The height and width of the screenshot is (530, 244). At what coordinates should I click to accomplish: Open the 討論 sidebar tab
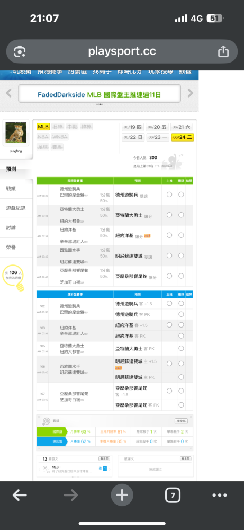point(11,227)
